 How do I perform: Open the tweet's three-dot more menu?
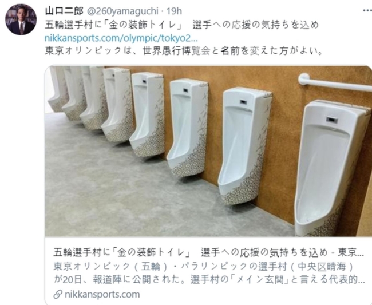pyautogui.click(x=367, y=10)
